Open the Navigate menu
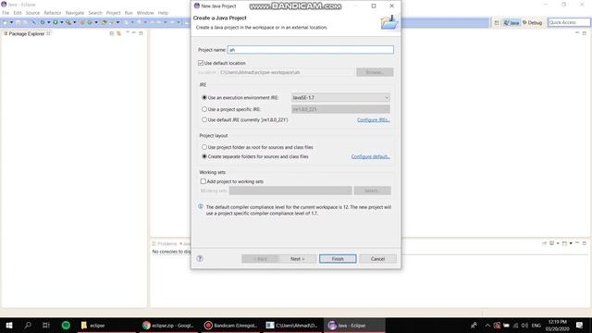This screenshot has width=592, height=333. click(x=75, y=13)
